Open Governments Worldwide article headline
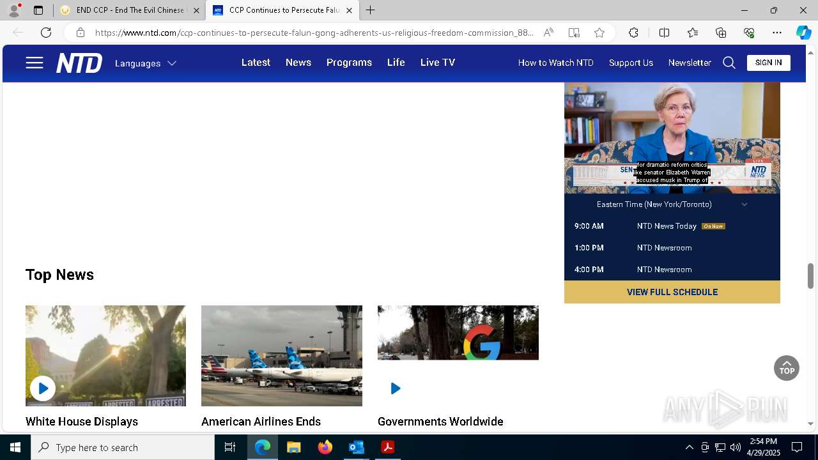 tap(440, 422)
